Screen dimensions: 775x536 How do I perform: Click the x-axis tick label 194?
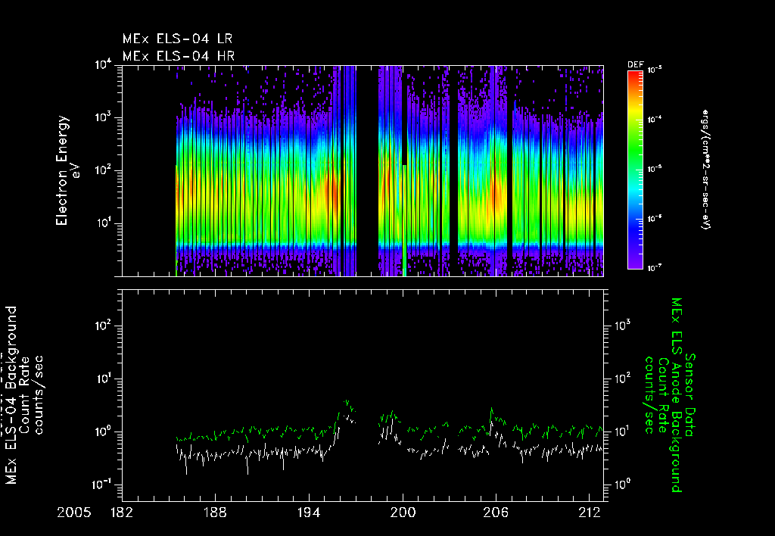(x=310, y=513)
